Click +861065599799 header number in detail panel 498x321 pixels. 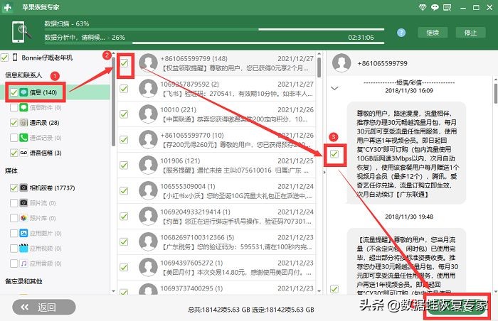383,63
